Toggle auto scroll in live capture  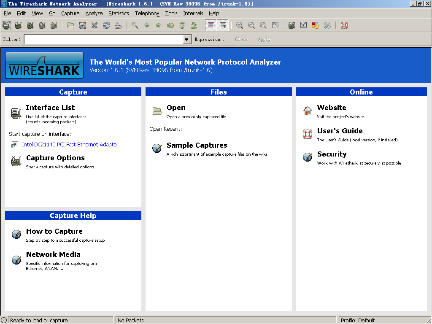223,25
